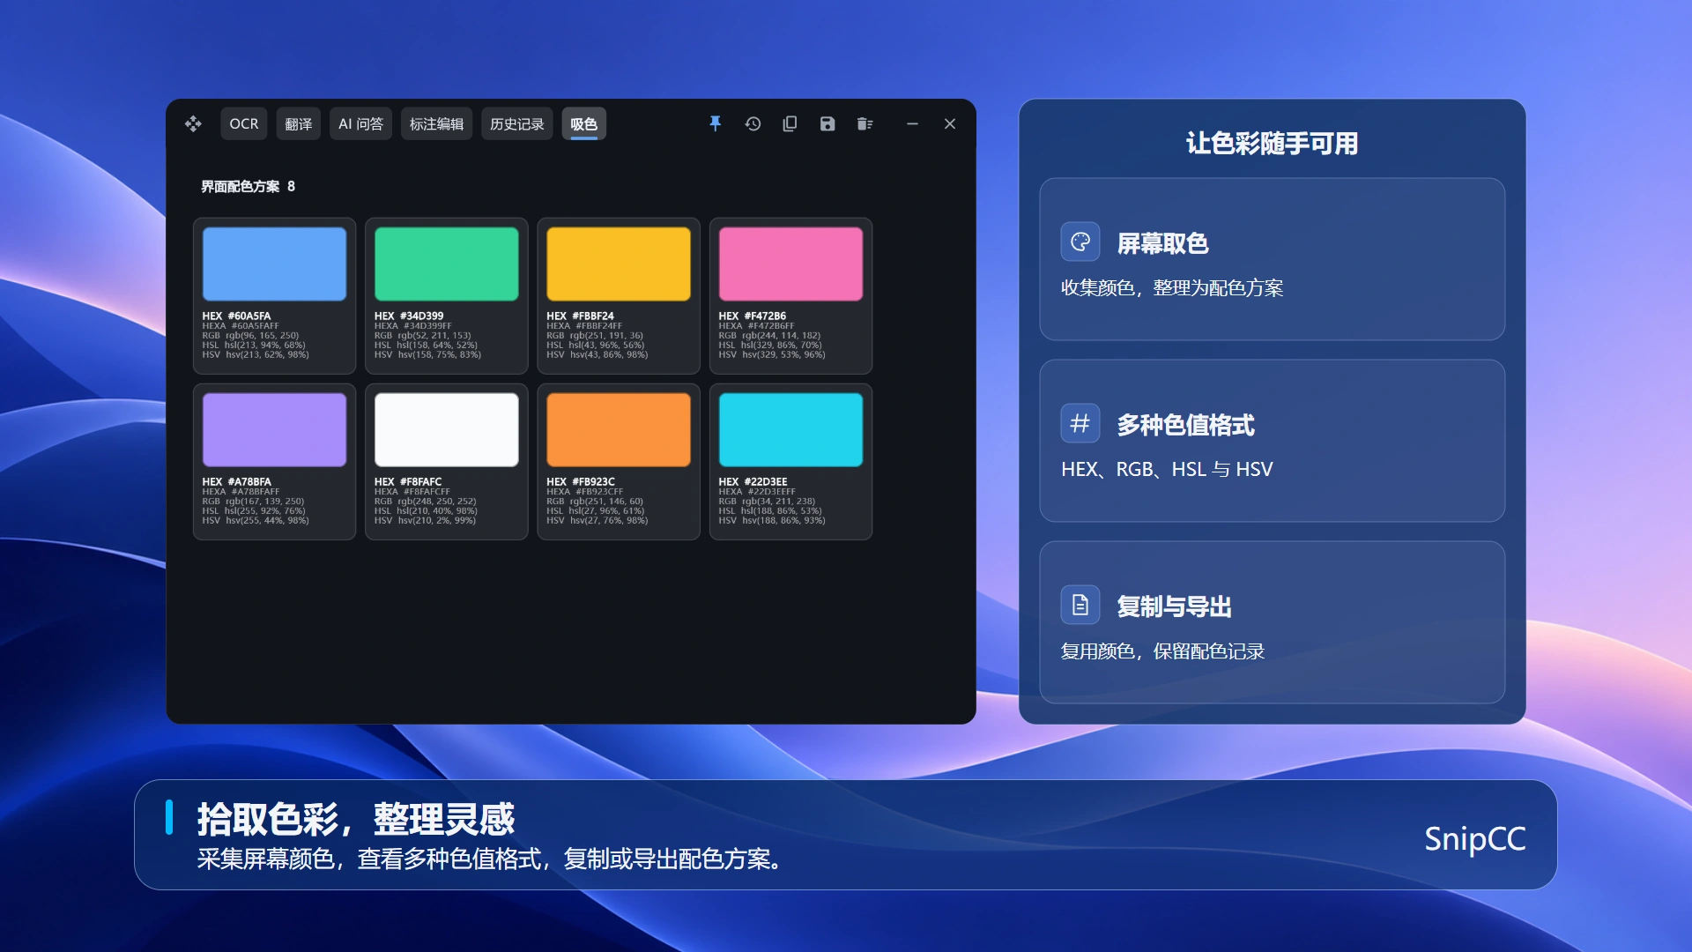Open the 标注编辑 tab
Image resolution: width=1692 pixels, height=952 pixels.
[x=437, y=124]
